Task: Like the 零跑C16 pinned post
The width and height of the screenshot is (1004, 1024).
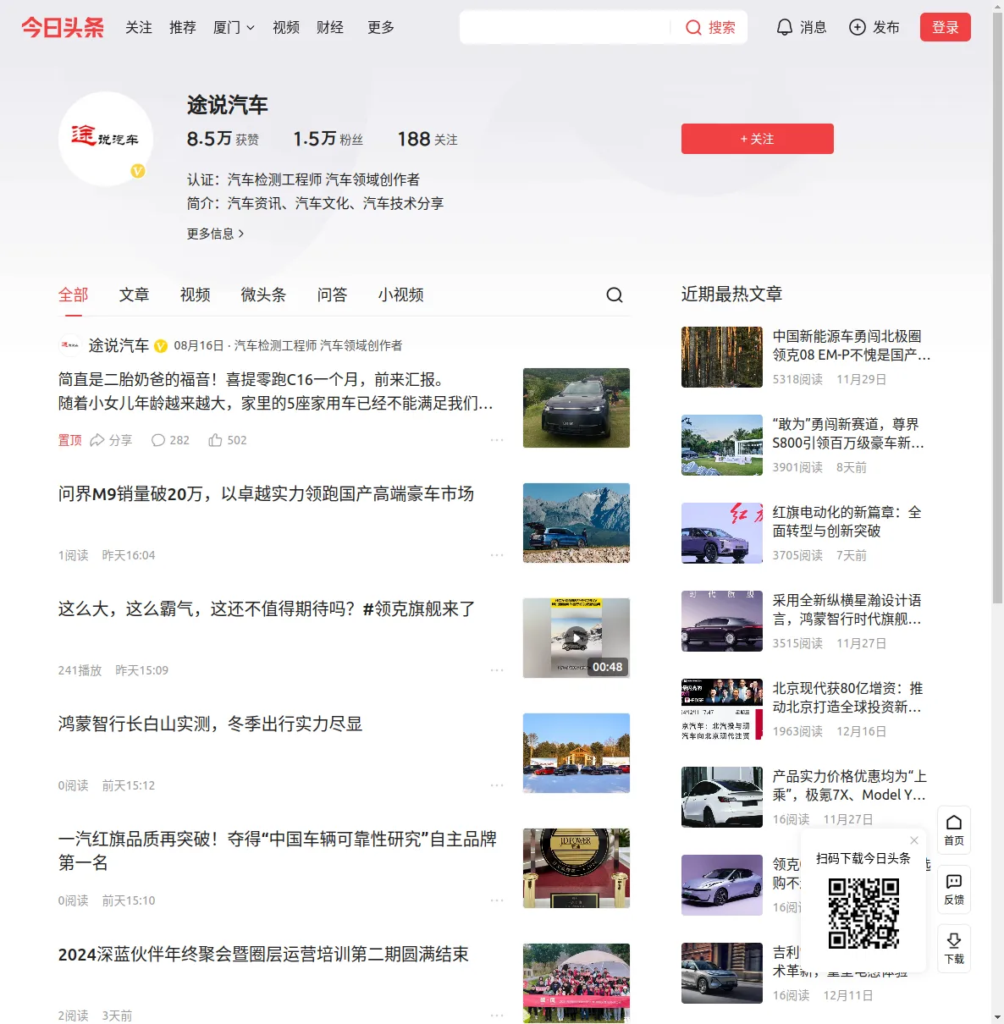Action: 227,440
